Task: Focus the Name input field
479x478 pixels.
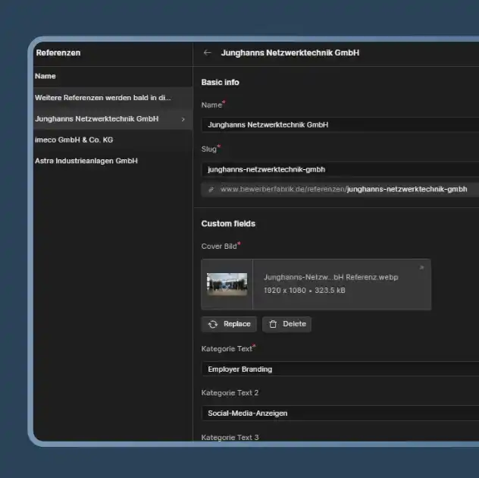Action: click(340, 124)
